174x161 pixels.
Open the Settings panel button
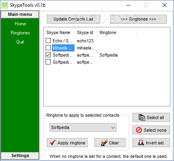[20, 155]
